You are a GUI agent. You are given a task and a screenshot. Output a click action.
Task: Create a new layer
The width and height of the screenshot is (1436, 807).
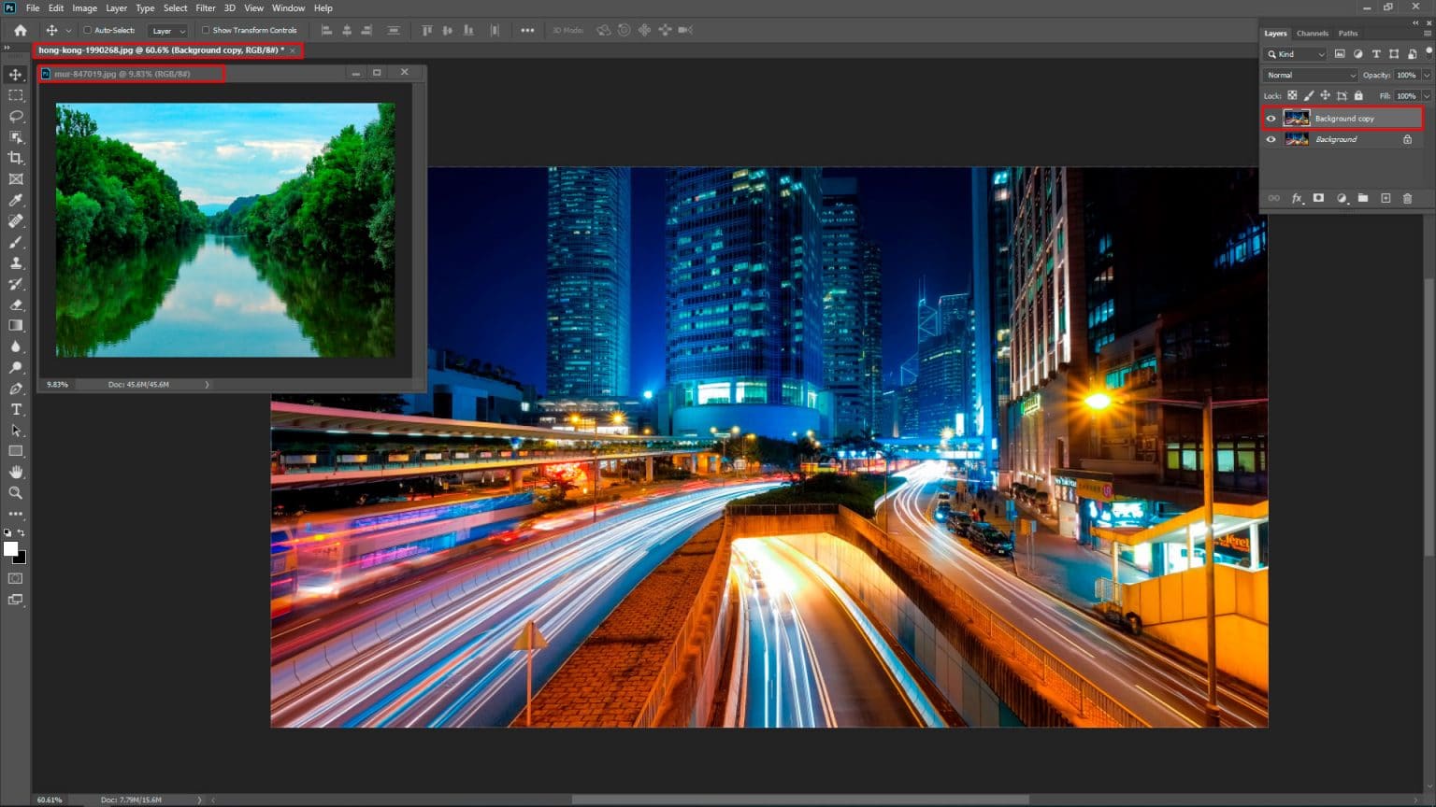point(1386,198)
